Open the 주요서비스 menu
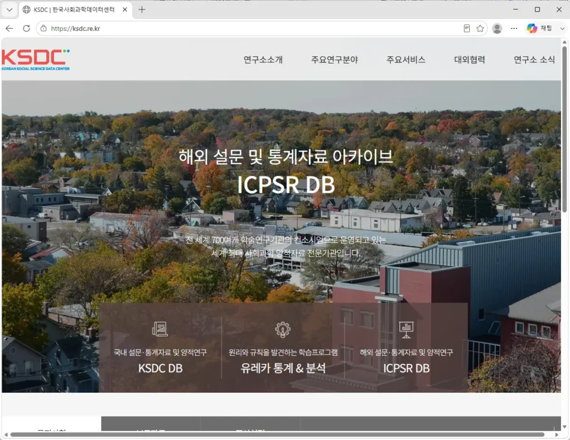The width and height of the screenshot is (570, 440). [x=406, y=60]
